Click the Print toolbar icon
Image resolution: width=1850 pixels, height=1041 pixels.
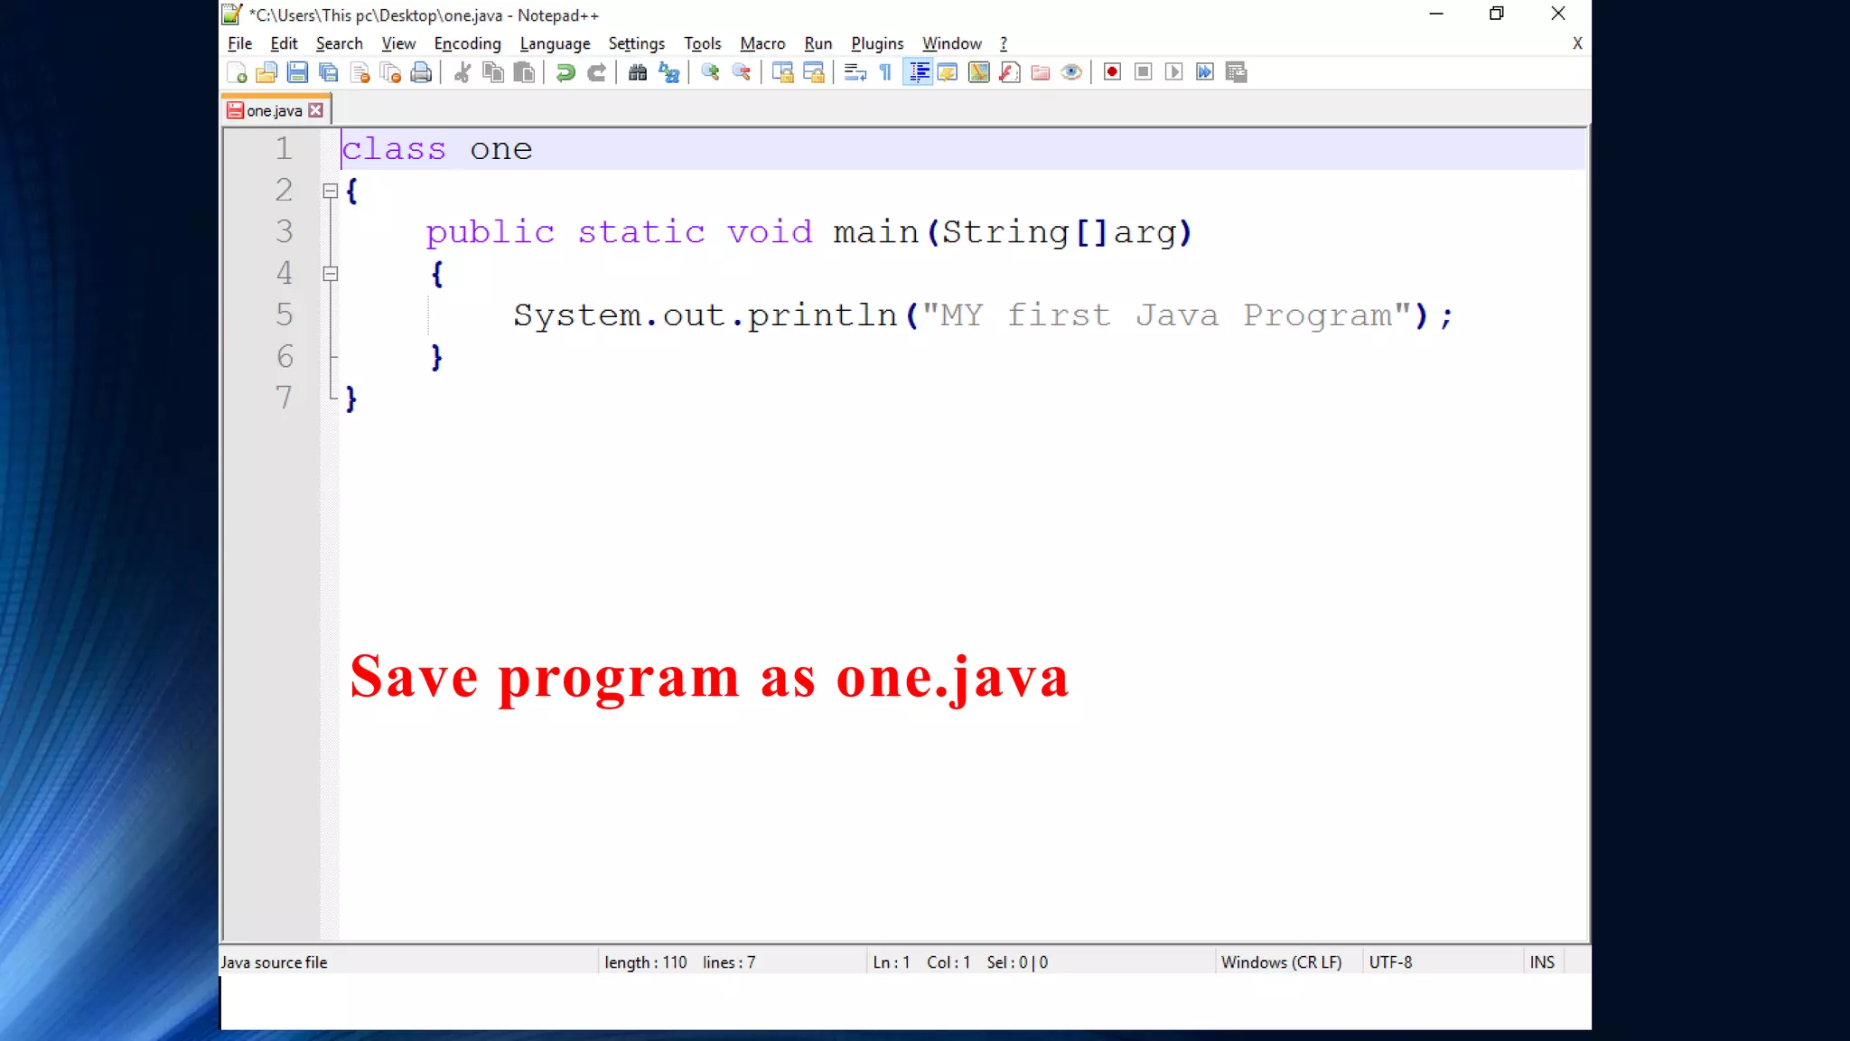tap(421, 72)
